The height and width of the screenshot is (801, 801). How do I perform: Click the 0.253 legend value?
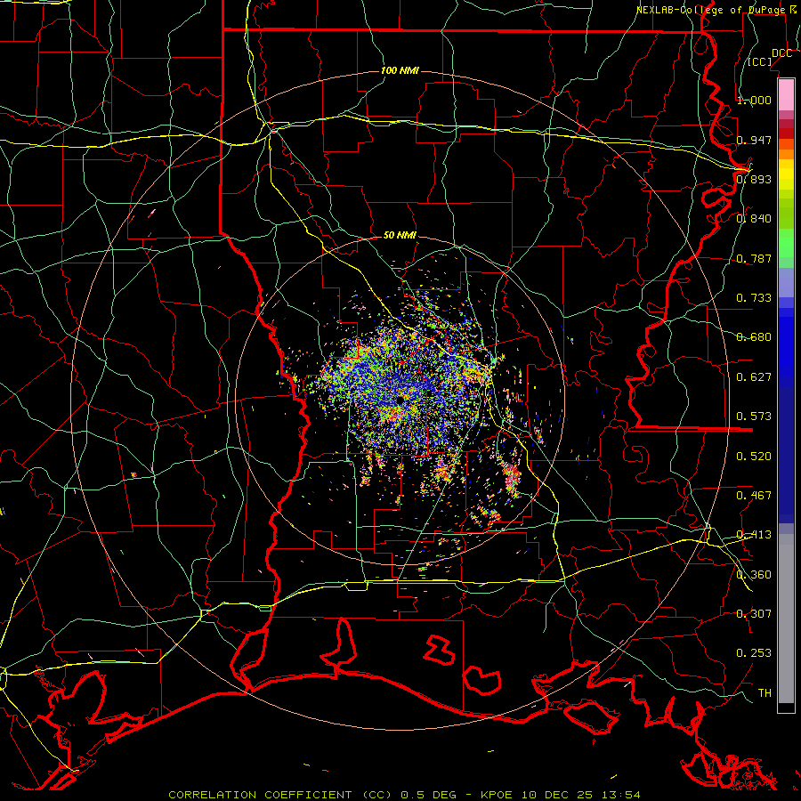tap(754, 653)
